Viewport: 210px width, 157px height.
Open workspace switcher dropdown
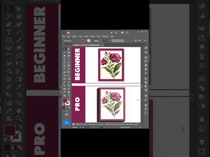pos(127,33)
